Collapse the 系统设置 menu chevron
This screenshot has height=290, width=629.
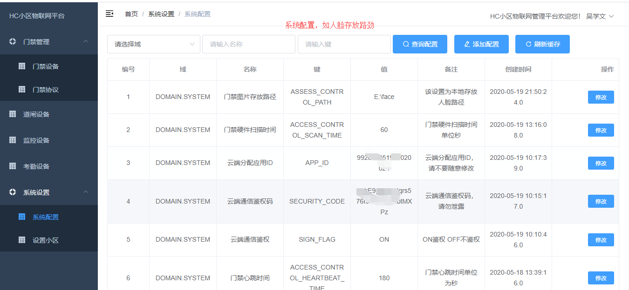point(86,192)
